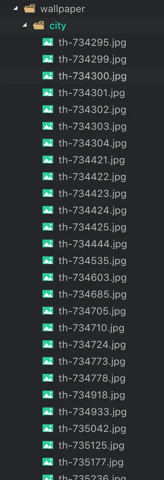Click image icon of th-734295.jpg
This screenshot has height=480, width=164.
pos(48,42)
